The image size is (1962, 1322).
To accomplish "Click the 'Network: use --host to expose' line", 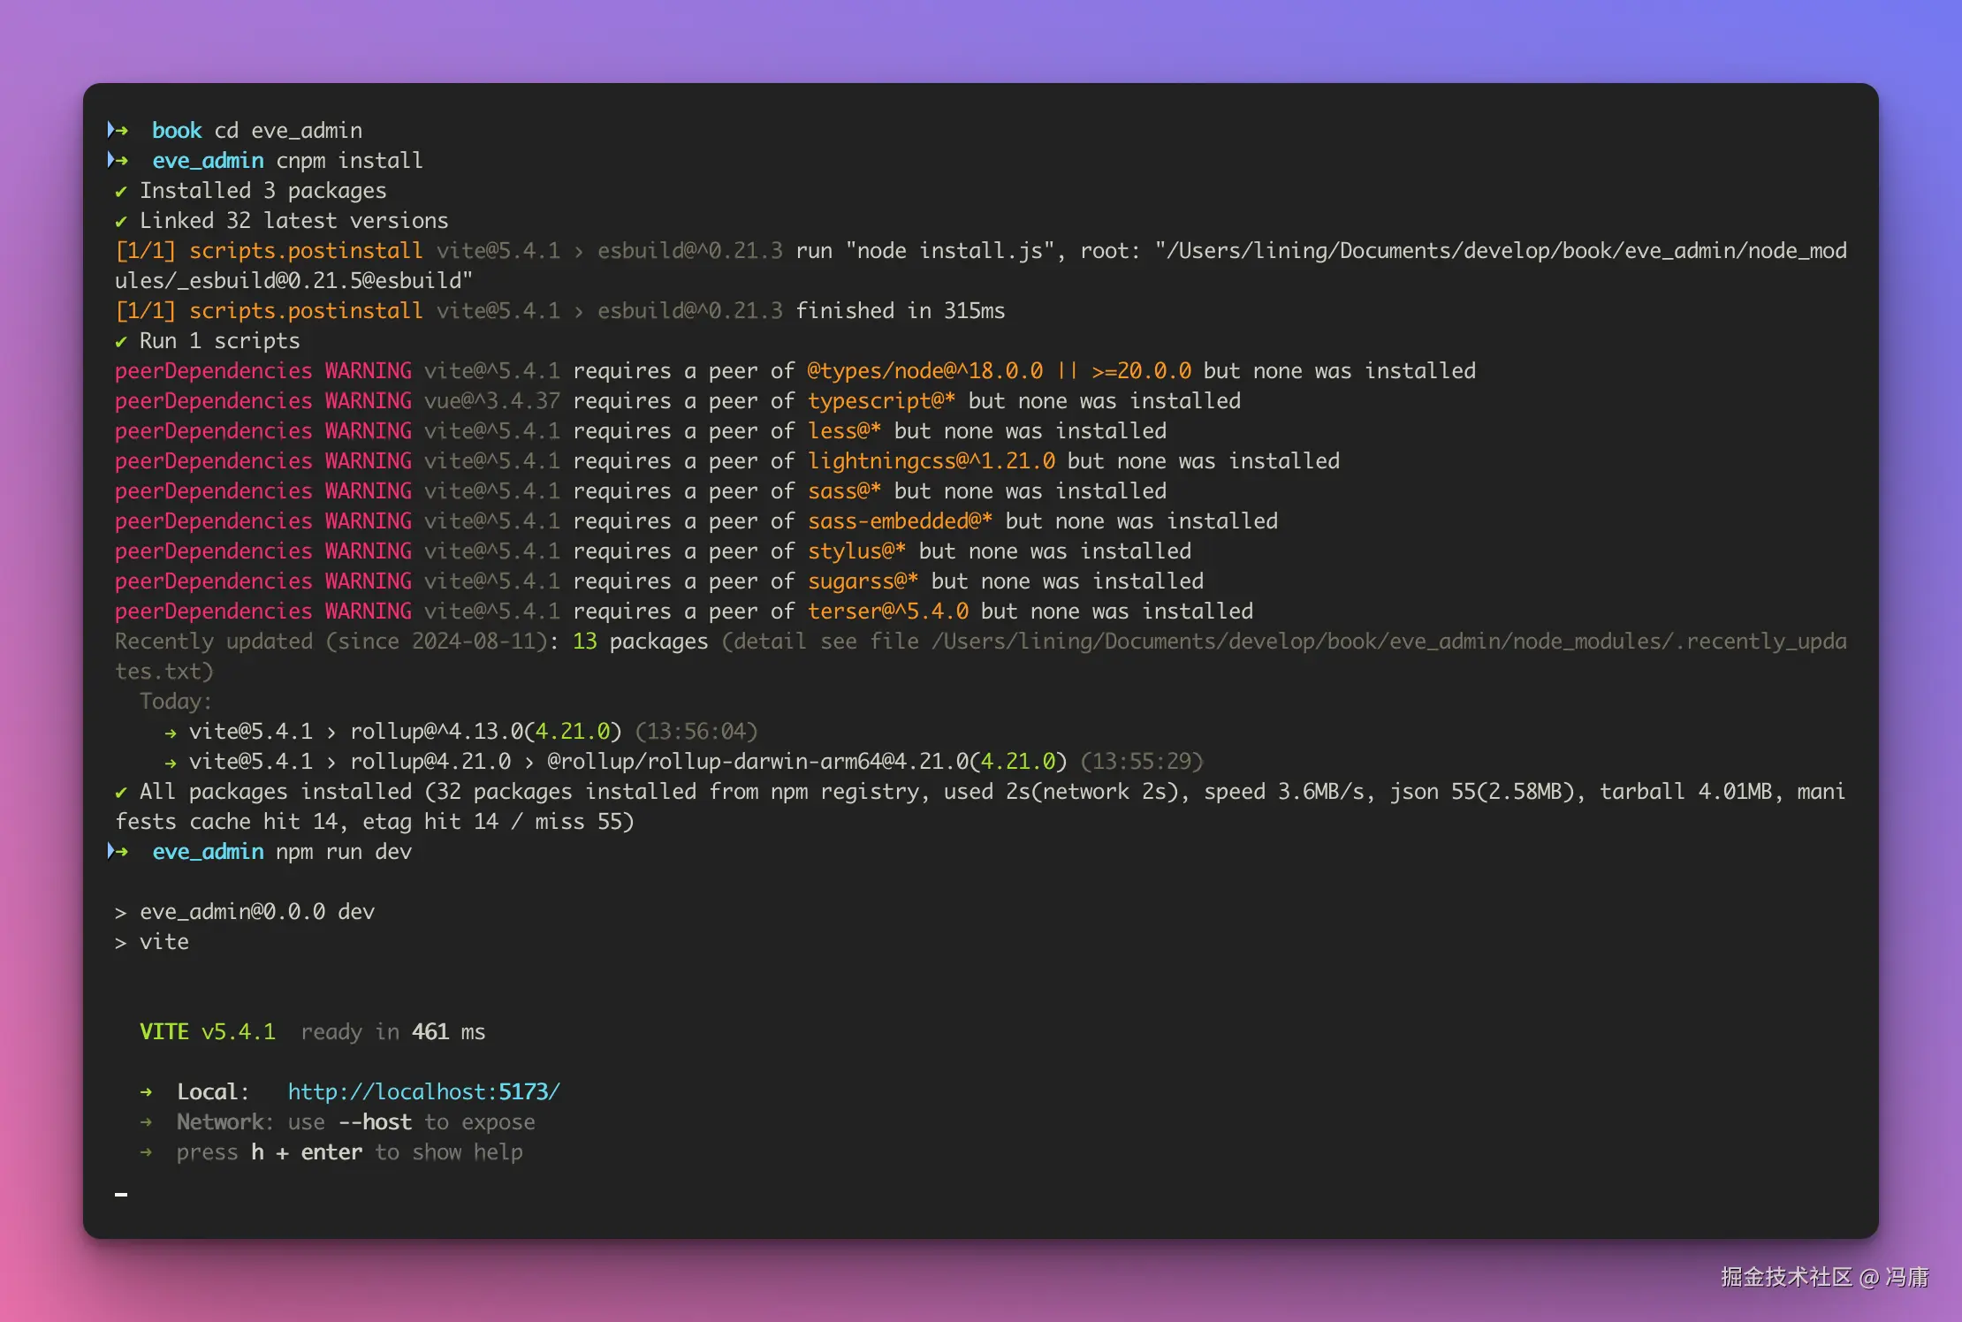I will (337, 1121).
